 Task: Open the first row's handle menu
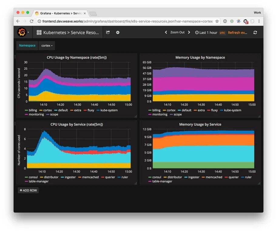click(x=15, y=57)
